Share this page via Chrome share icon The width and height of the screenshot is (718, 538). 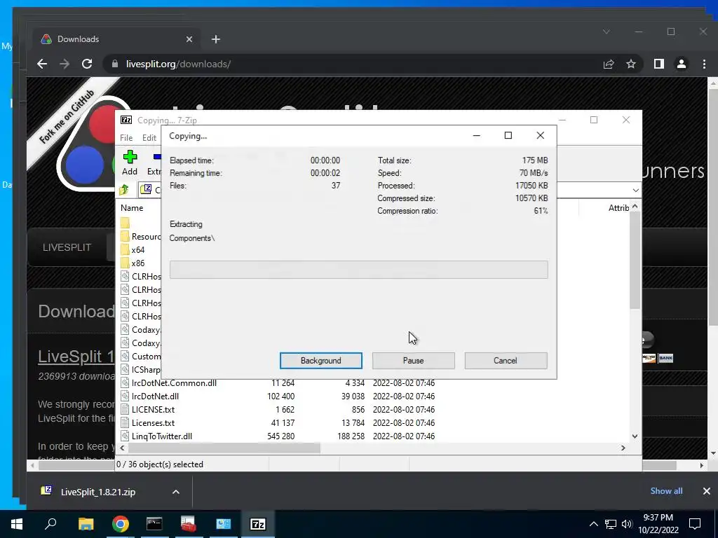pyautogui.click(x=609, y=64)
